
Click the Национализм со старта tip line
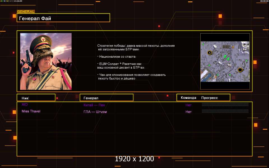tap(117, 57)
